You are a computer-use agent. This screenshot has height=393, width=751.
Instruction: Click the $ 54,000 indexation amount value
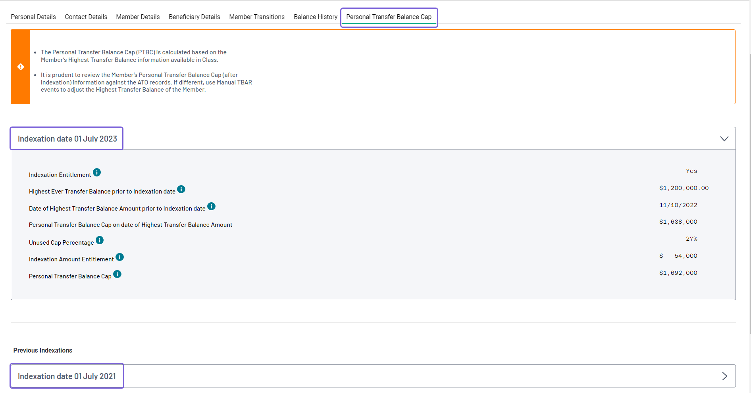(x=678, y=256)
